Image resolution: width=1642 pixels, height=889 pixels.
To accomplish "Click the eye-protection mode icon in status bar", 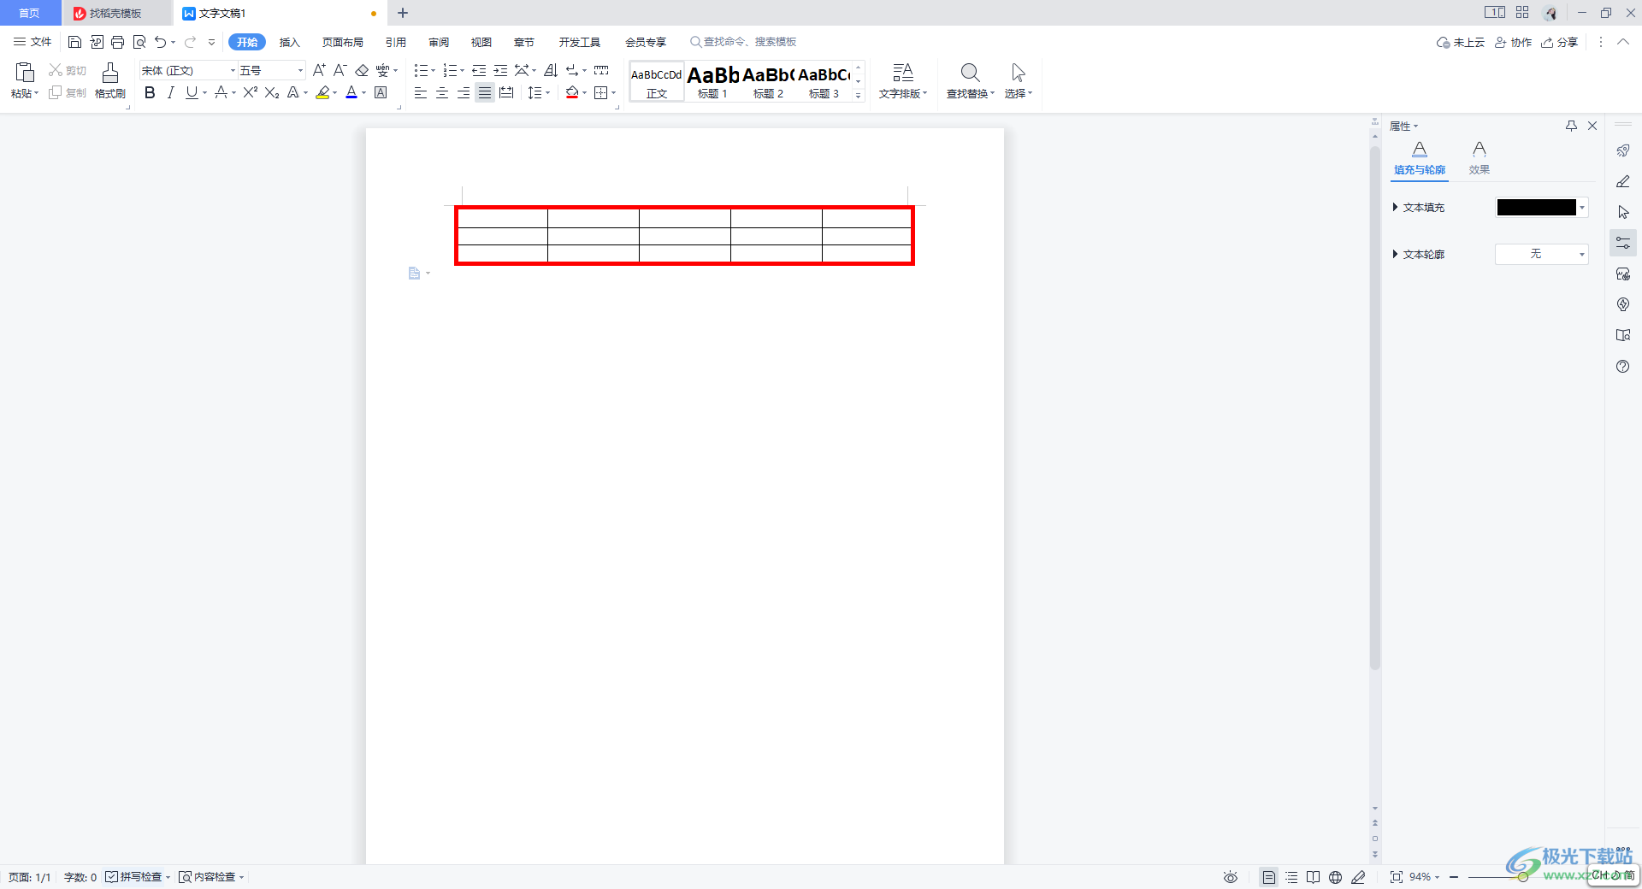I will point(1231,877).
